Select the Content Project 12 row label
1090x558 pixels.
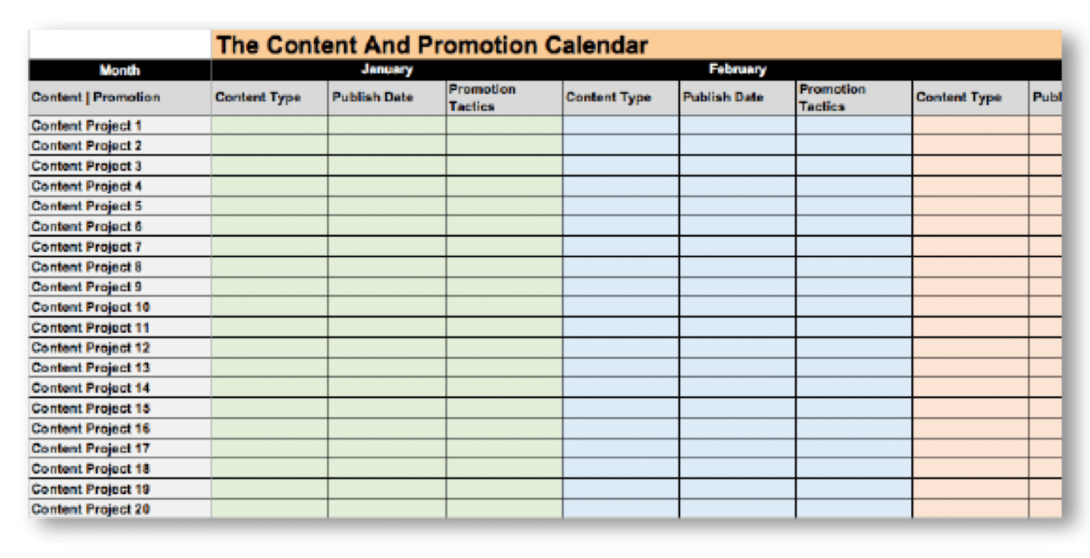90,348
